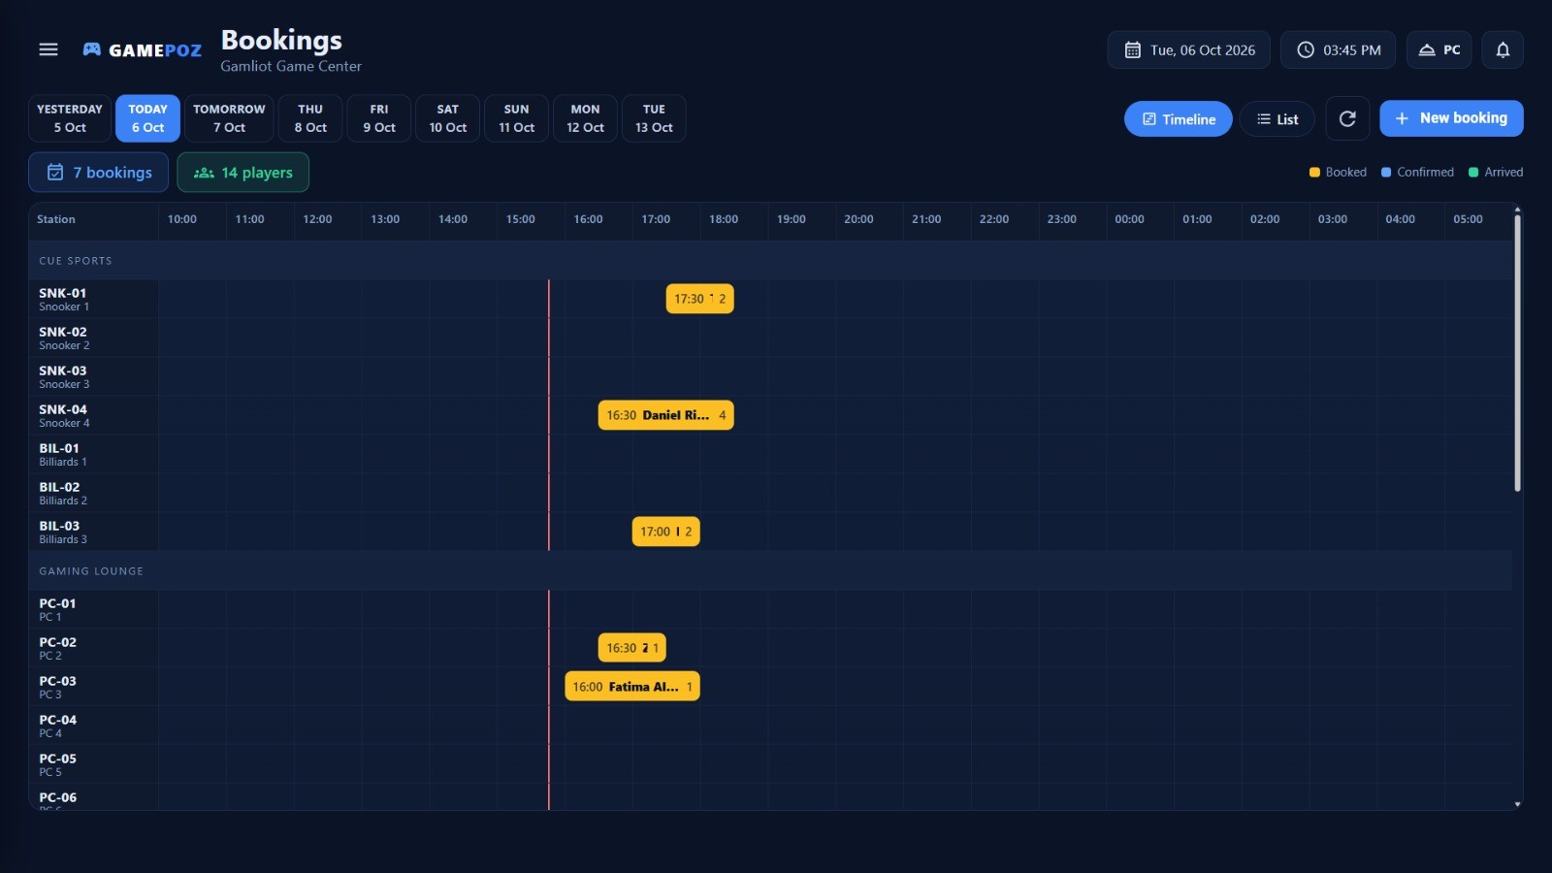Click the scrollbar down arrow
The width and height of the screenshot is (1552, 873).
point(1518,804)
